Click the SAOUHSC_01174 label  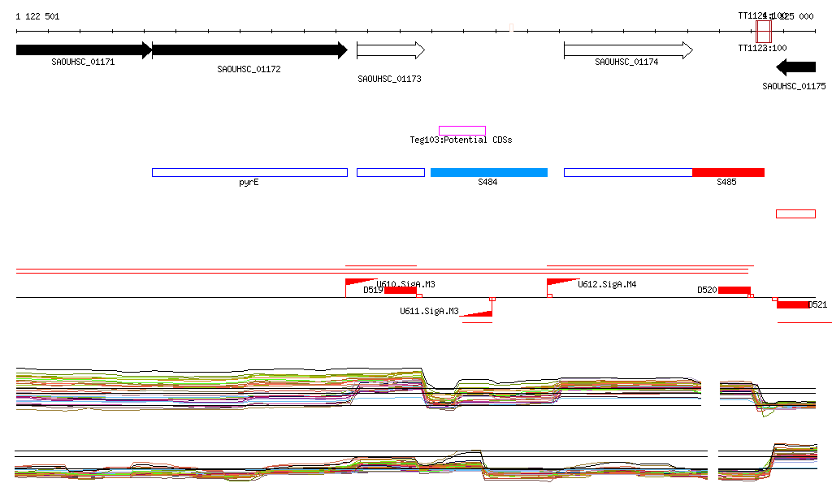[626, 62]
